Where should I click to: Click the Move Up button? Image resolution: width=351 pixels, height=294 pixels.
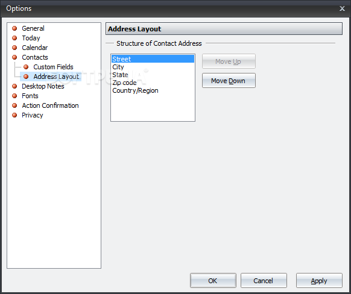tap(229, 61)
